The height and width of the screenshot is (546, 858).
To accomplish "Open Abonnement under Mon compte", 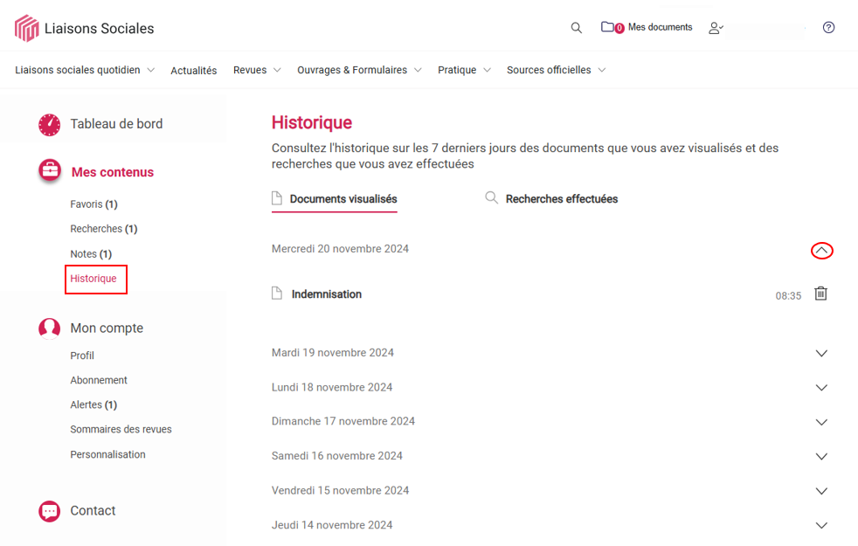I will (99, 380).
